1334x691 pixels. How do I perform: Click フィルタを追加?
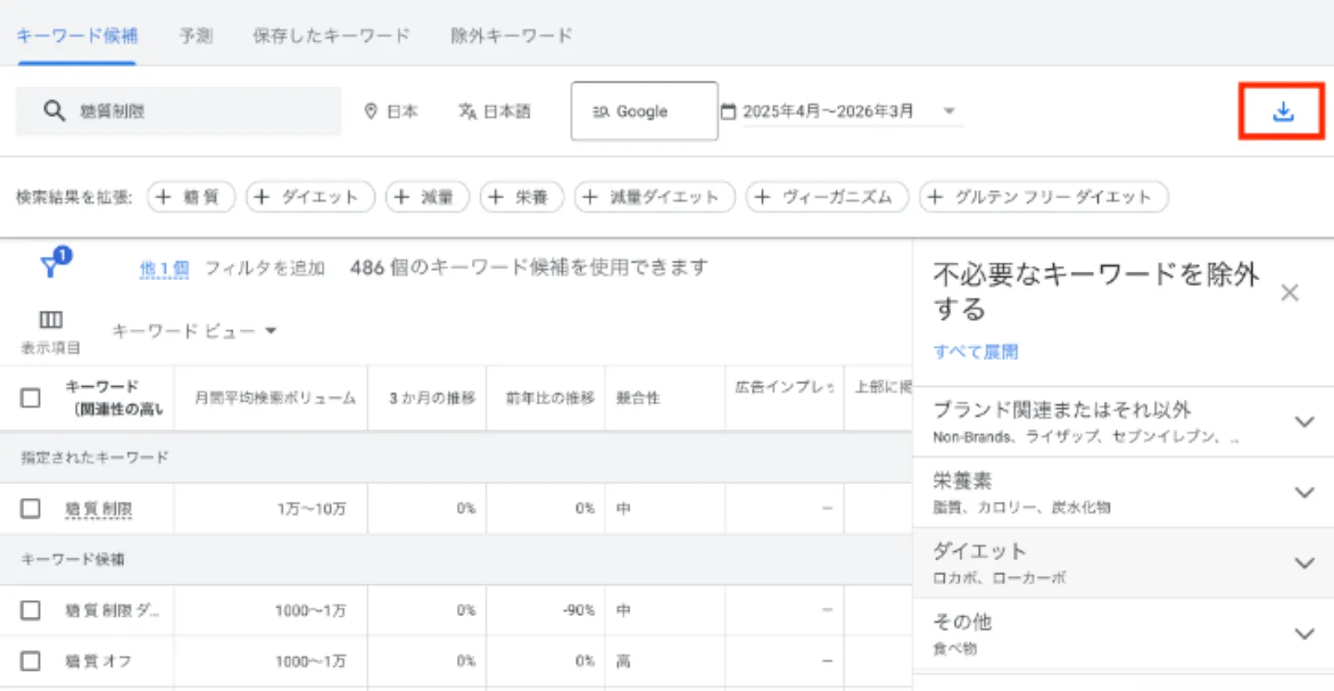point(264,268)
